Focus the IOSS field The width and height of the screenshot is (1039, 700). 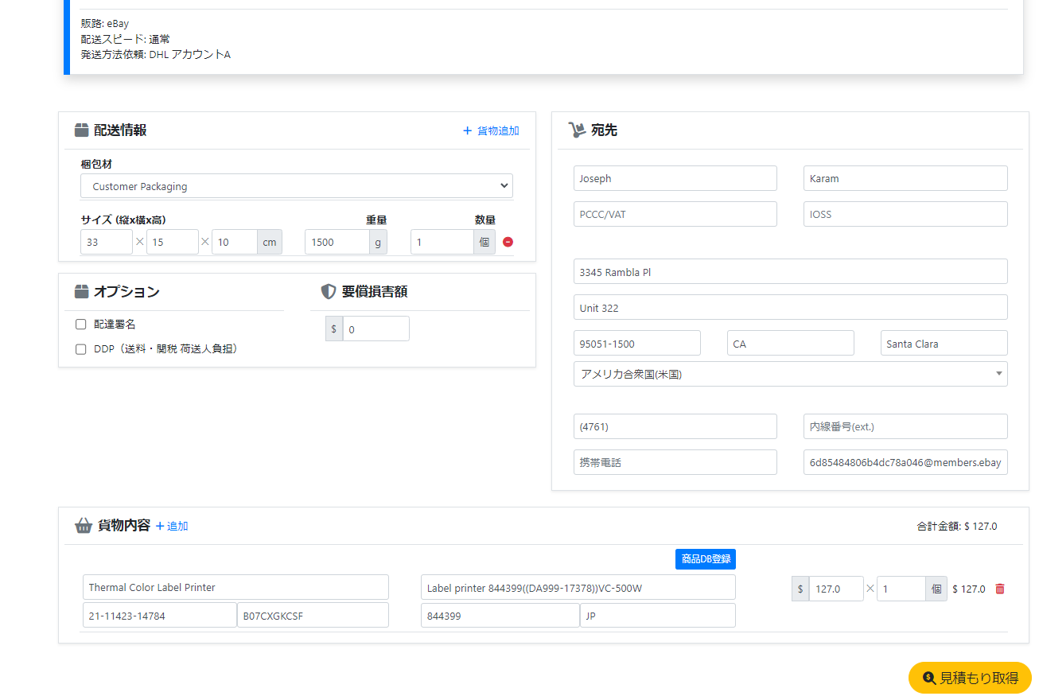tap(905, 214)
